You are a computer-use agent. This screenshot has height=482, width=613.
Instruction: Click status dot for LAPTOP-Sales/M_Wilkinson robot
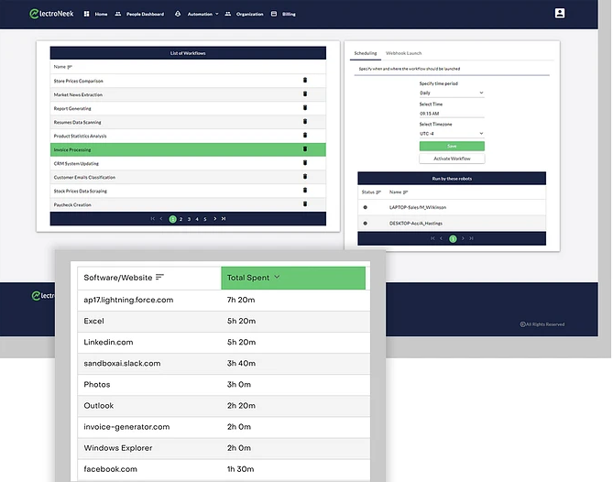click(366, 207)
